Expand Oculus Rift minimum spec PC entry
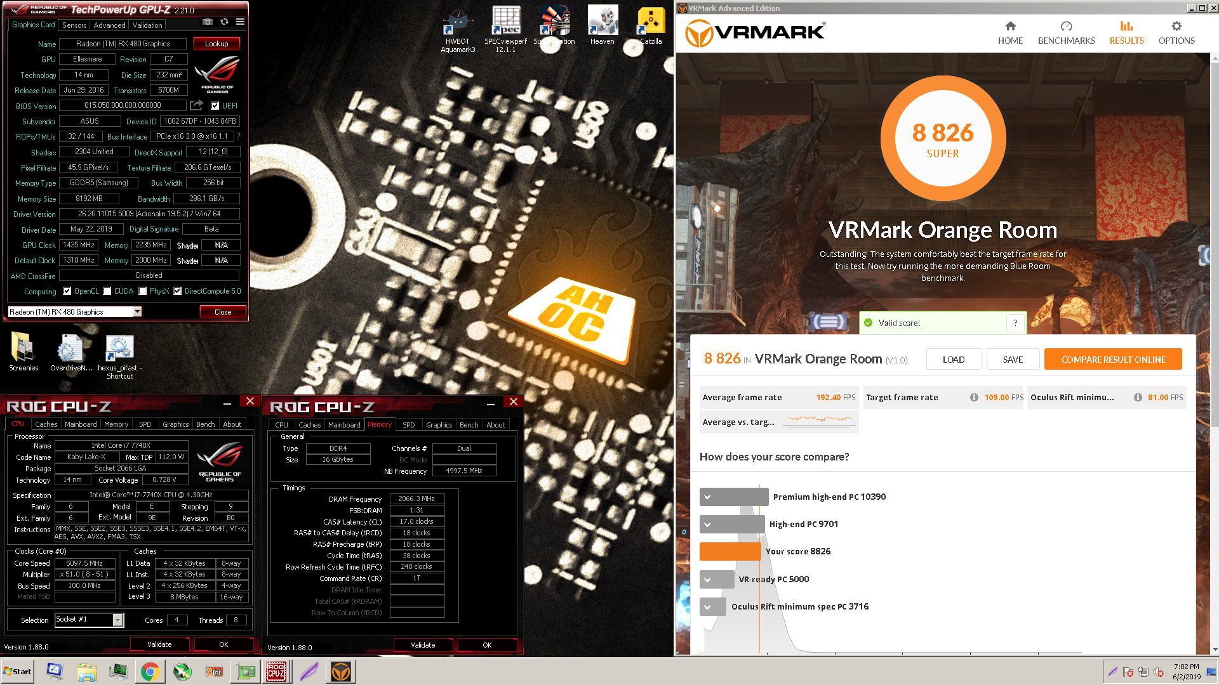This screenshot has height=685, width=1219. tap(707, 607)
